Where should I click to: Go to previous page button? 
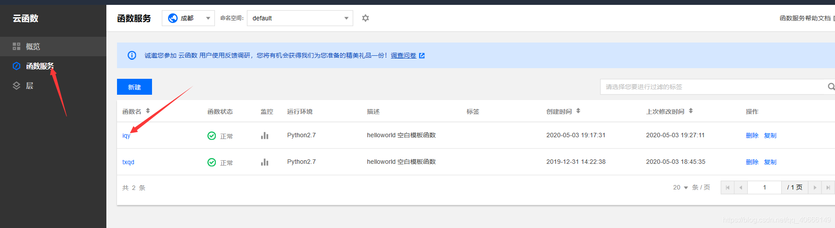(741, 187)
